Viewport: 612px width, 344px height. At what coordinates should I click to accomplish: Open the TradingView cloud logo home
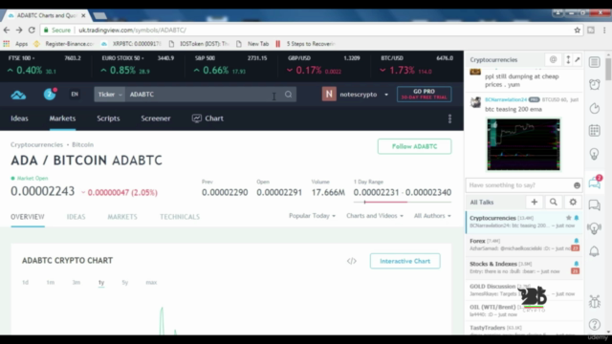tap(18, 95)
